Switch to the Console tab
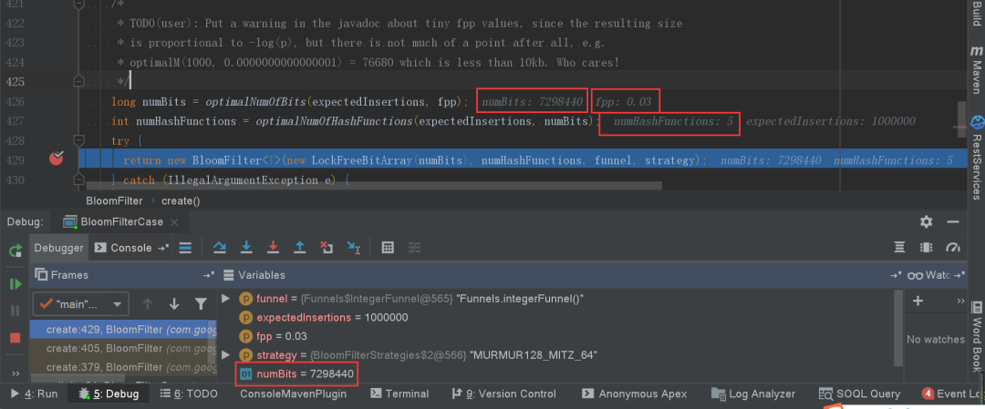The height and width of the screenshot is (409, 985). (x=131, y=248)
